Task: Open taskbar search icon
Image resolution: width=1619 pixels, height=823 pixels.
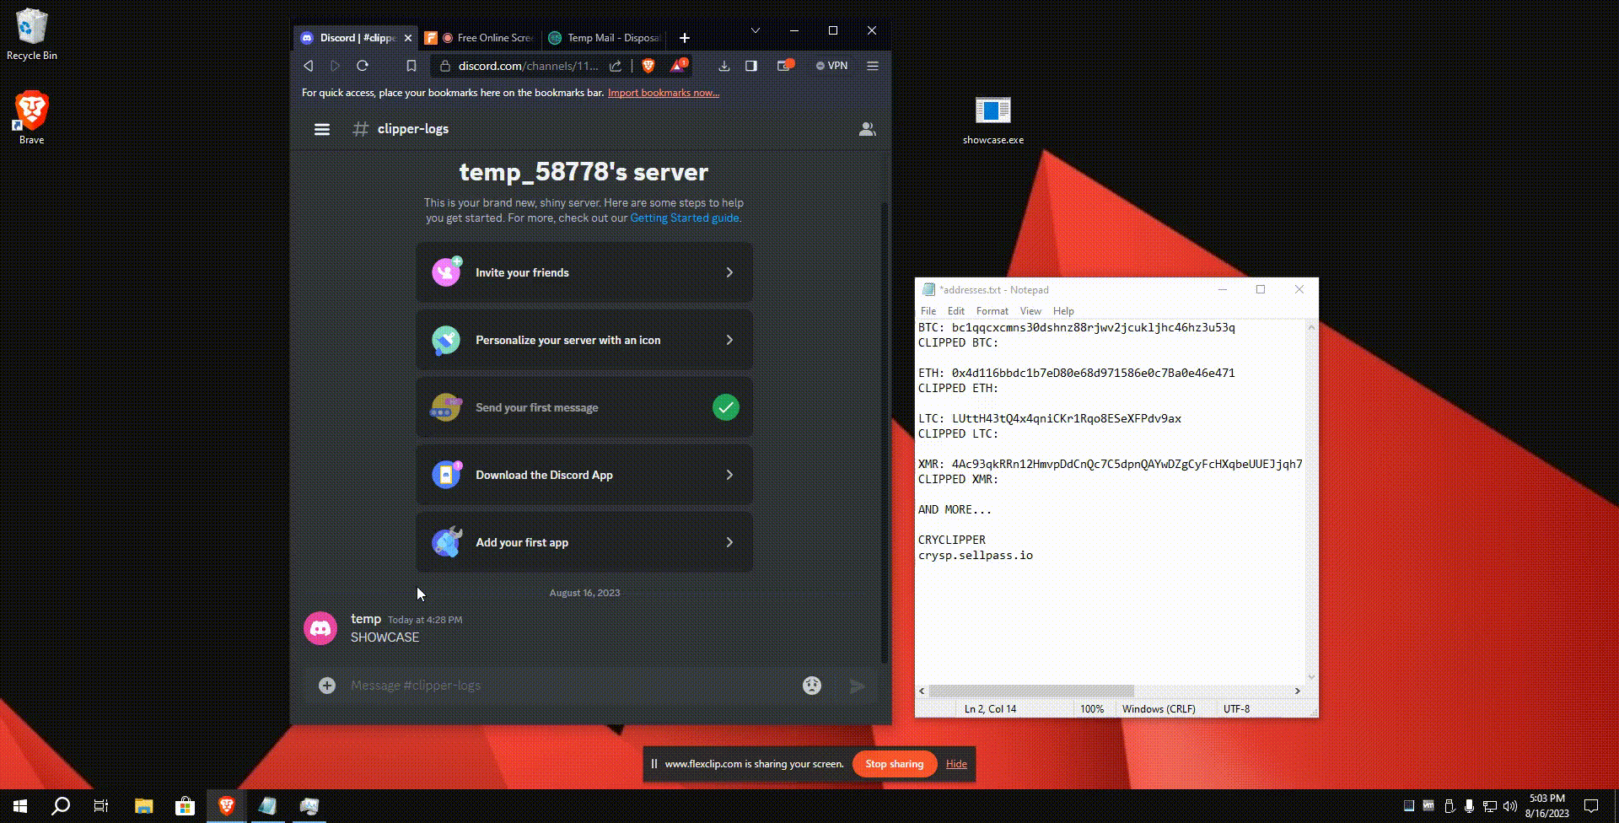Action: (61, 806)
